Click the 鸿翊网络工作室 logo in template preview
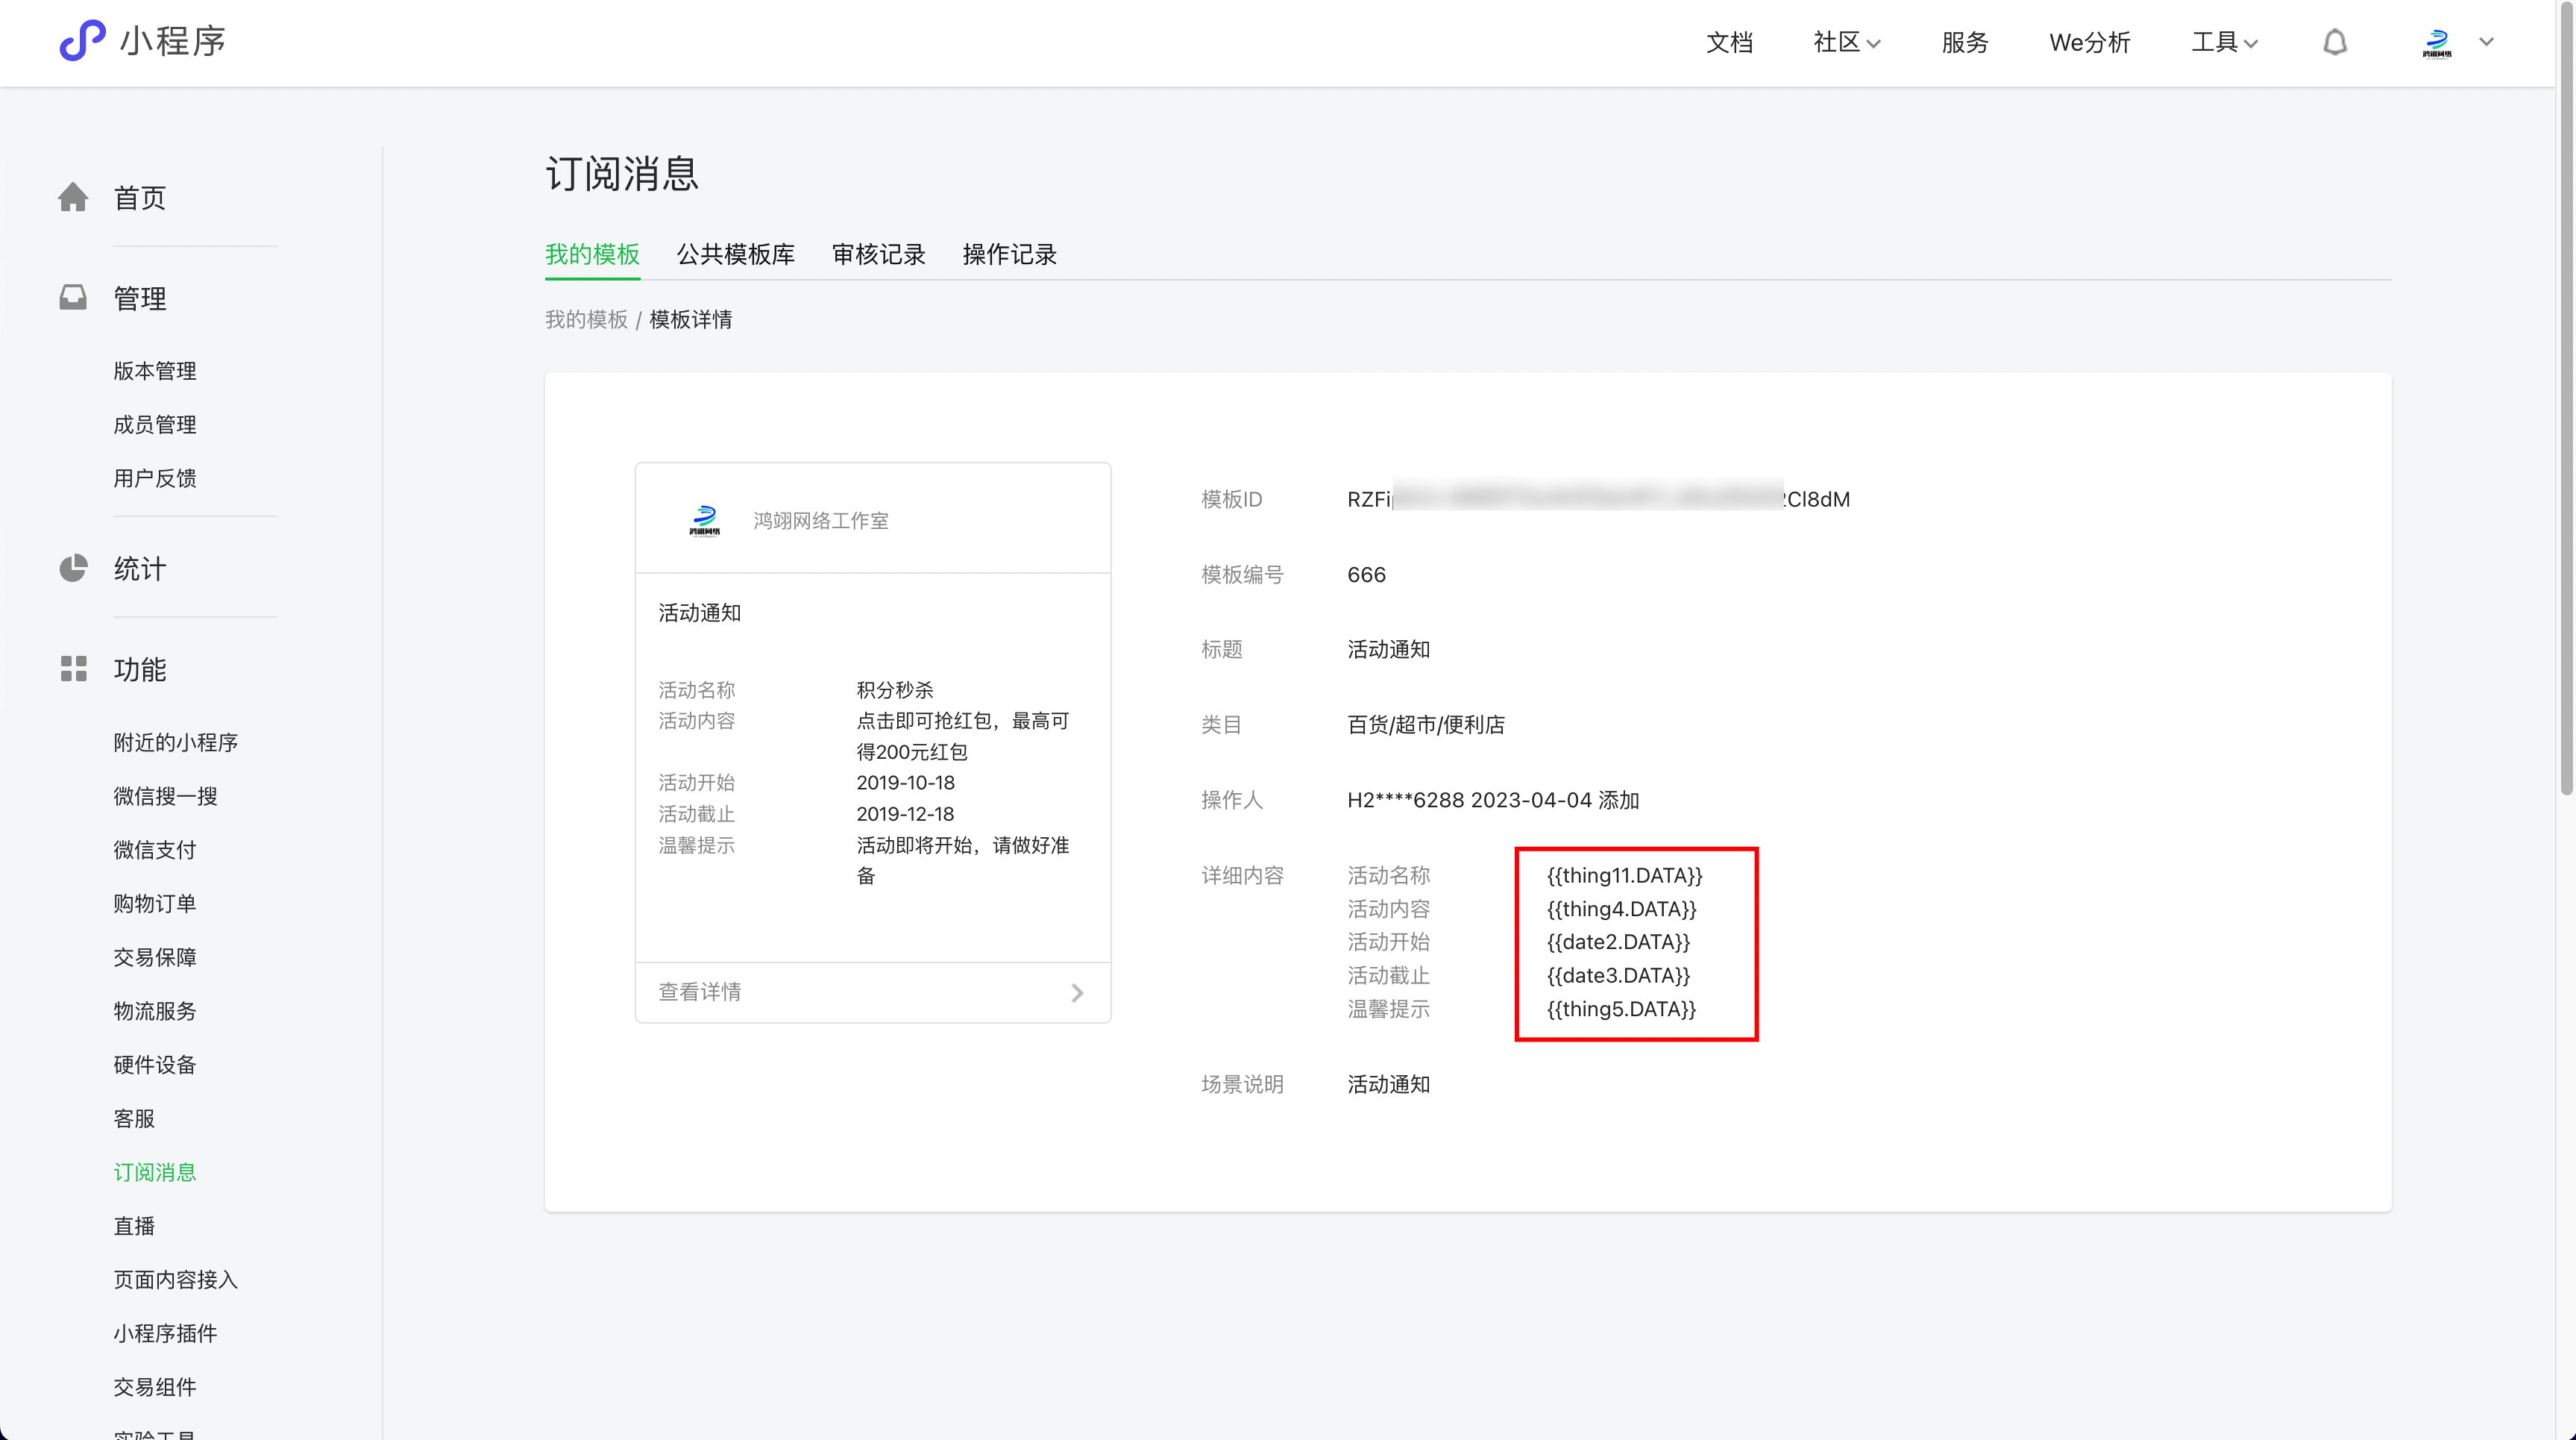 tap(706, 519)
